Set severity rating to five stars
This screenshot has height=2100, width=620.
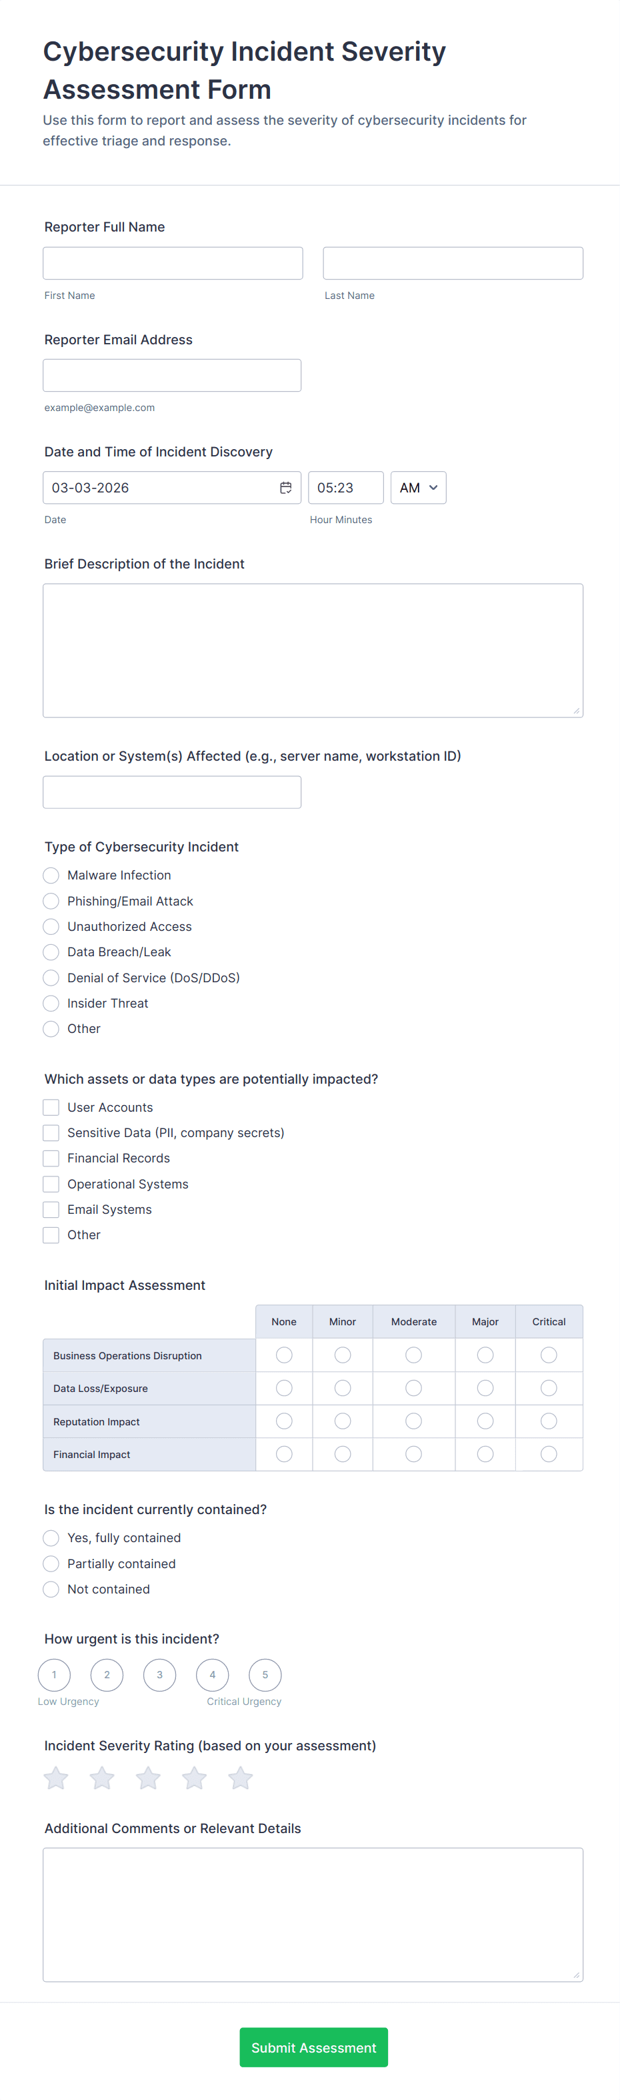coord(241,1778)
